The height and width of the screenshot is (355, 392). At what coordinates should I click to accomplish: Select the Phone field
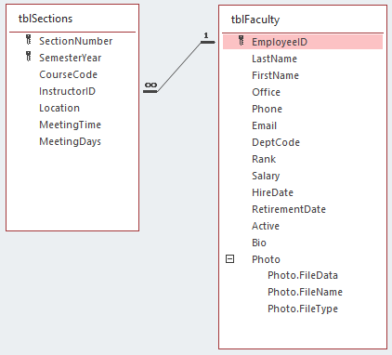267,109
